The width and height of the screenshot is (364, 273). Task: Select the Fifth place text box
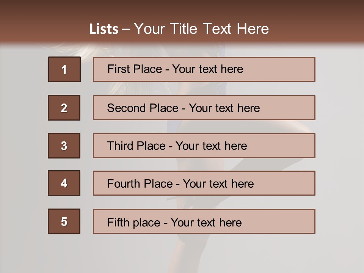pyautogui.click(x=204, y=221)
